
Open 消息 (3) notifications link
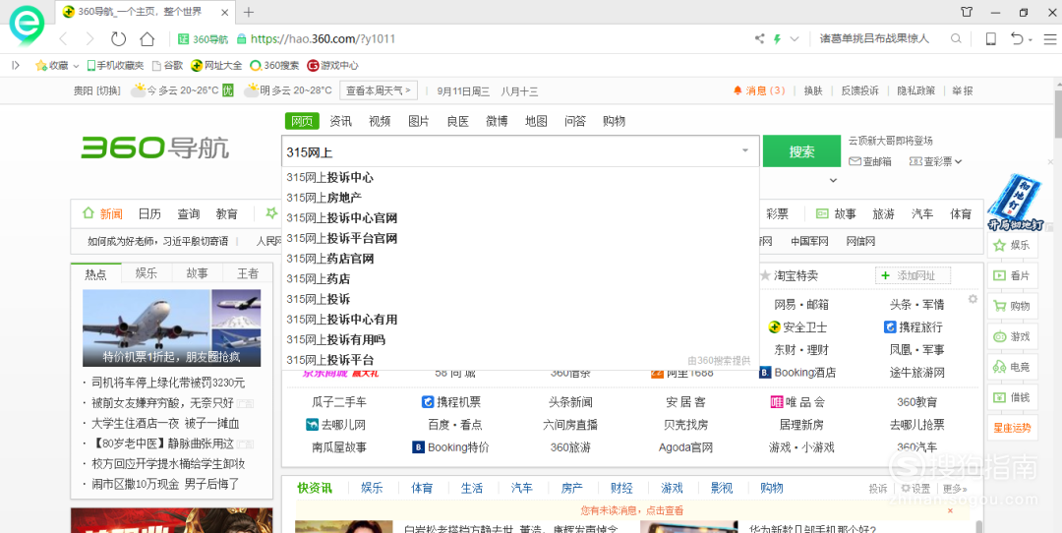tap(759, 90)
